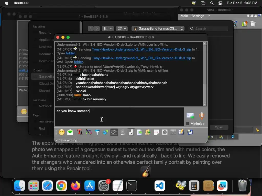Record voice message with microphone icon

click(x=202, y=116)
